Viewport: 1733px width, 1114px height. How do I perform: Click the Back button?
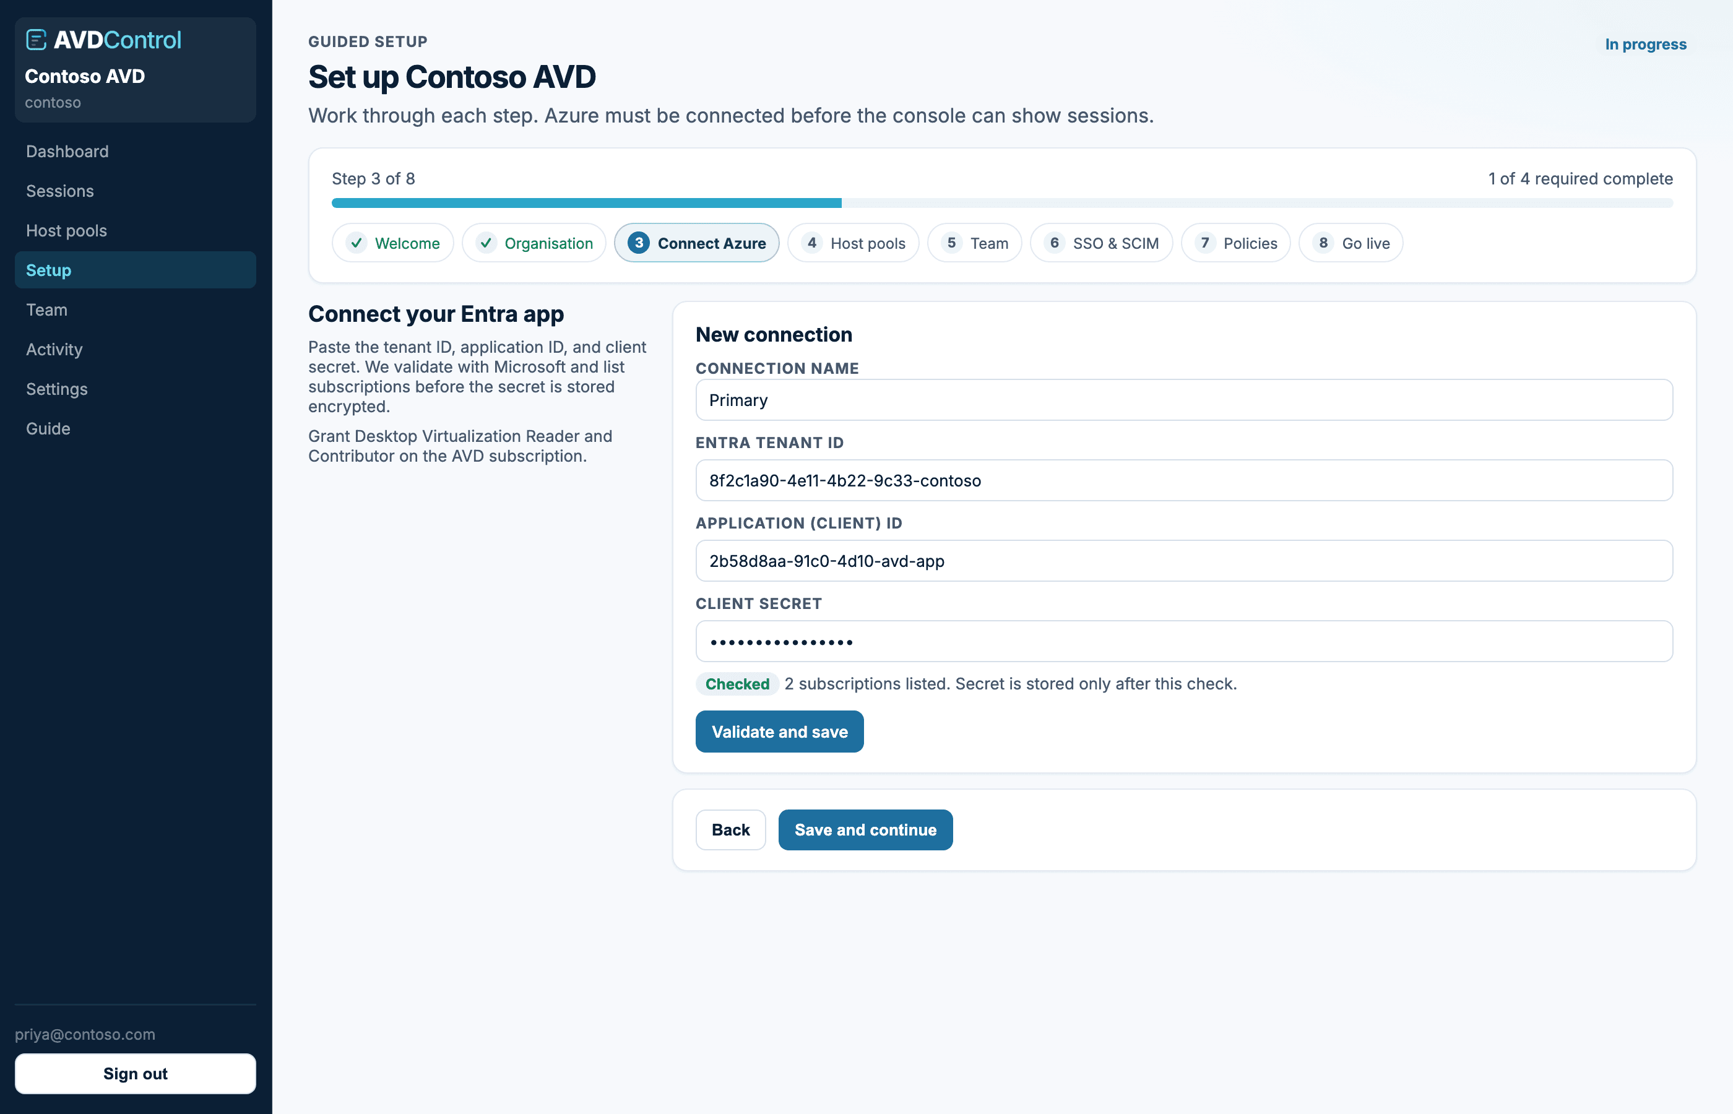point(730,830)
